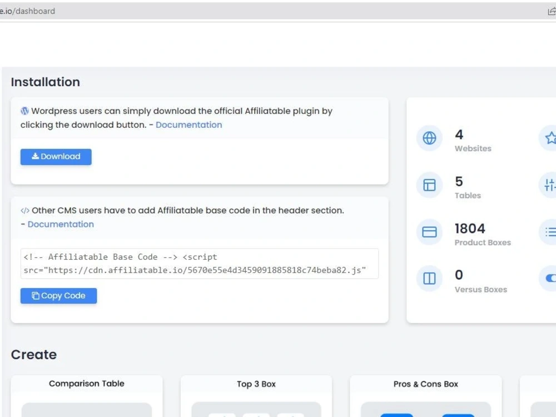Click the '1804' Product Boxes count
This screenshot has height=417, width=556.
pos(470,229)
